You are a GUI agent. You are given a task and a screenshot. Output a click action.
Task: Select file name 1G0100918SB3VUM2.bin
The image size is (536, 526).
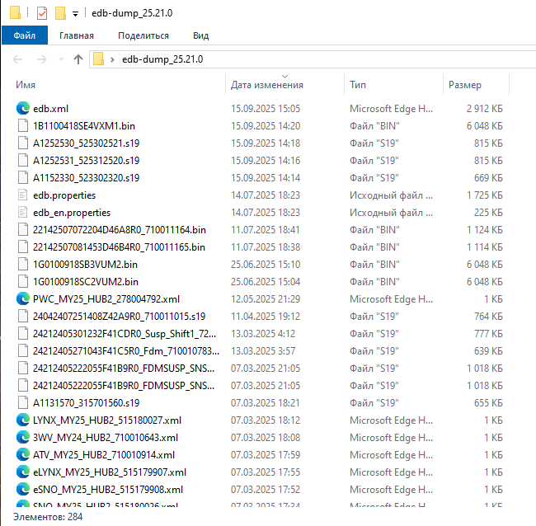85,265
